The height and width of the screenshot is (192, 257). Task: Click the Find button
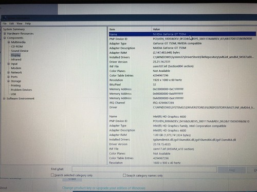click(232, 170)
